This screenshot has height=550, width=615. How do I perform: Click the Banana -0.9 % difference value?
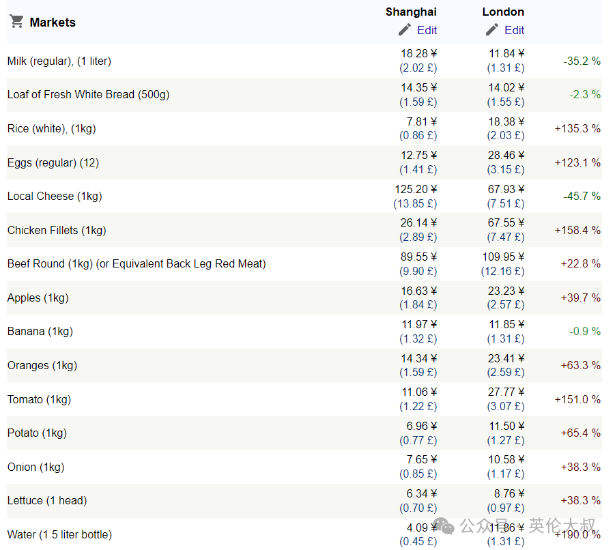click(585, 331)
